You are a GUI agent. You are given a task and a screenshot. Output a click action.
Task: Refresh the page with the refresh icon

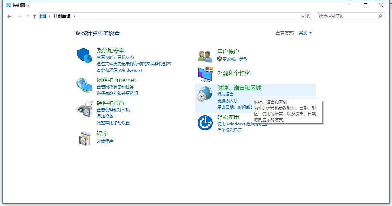(309, 16)
